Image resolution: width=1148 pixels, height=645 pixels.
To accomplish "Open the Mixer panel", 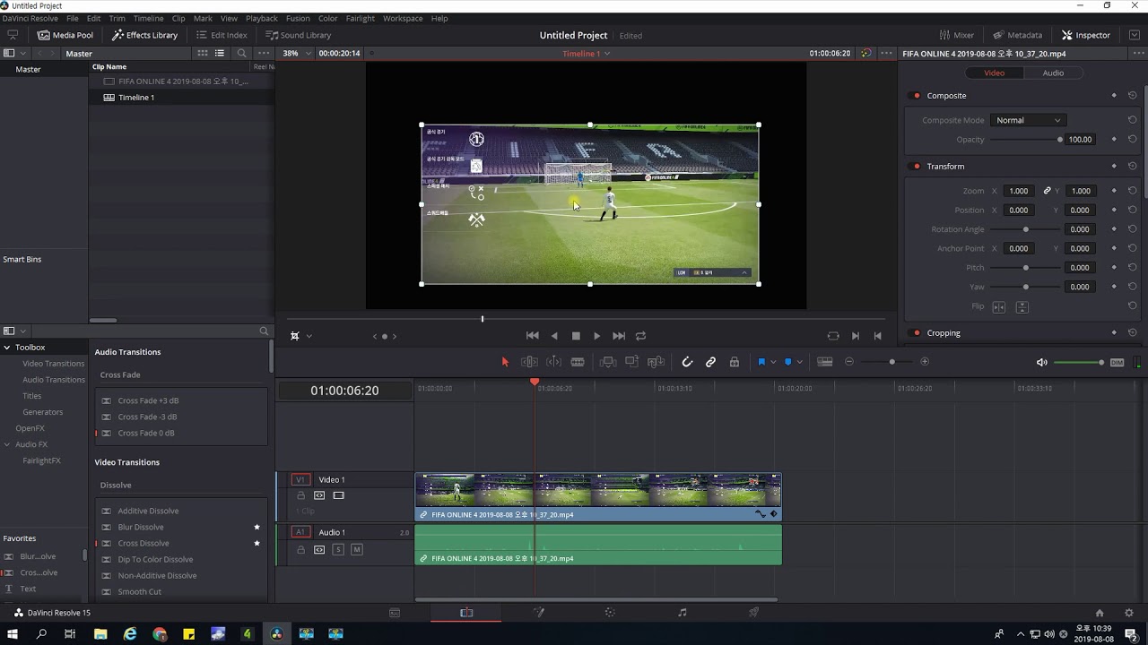I will pos(956,35).
